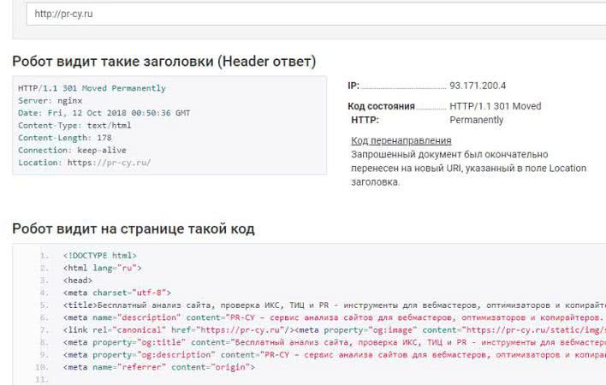
Task: Select the DOCTYPE html code line
Action: tap(99, 256)
